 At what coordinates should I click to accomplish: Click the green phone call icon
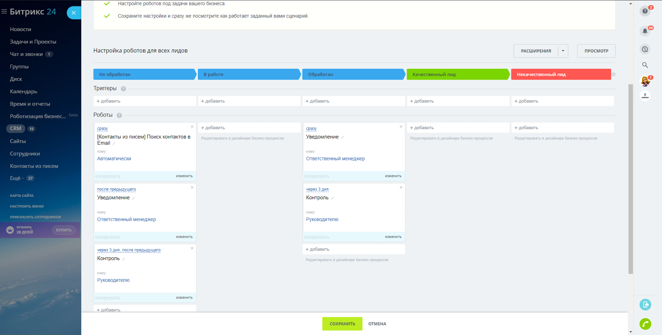point(645,324)
